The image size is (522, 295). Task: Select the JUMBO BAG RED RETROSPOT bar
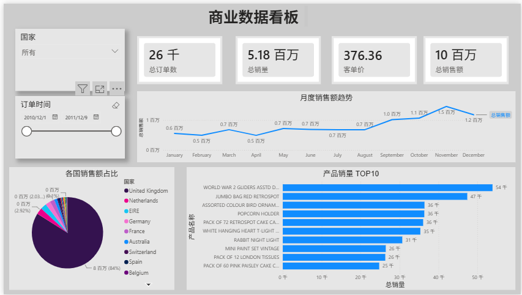click(x=375, y=196)
